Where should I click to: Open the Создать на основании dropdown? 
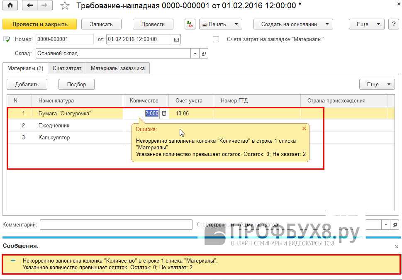pos(293,24)
